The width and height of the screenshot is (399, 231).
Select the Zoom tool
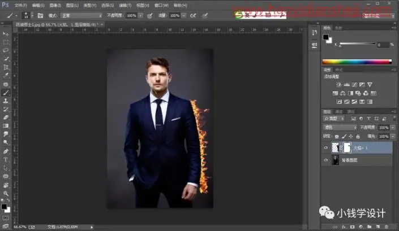coord(6,193)
